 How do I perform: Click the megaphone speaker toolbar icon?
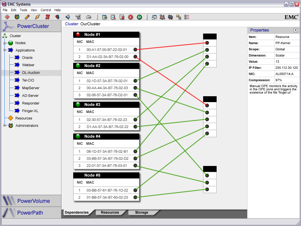coord(68,17)
